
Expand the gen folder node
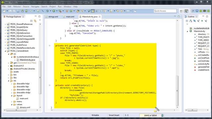click(9, 63)
